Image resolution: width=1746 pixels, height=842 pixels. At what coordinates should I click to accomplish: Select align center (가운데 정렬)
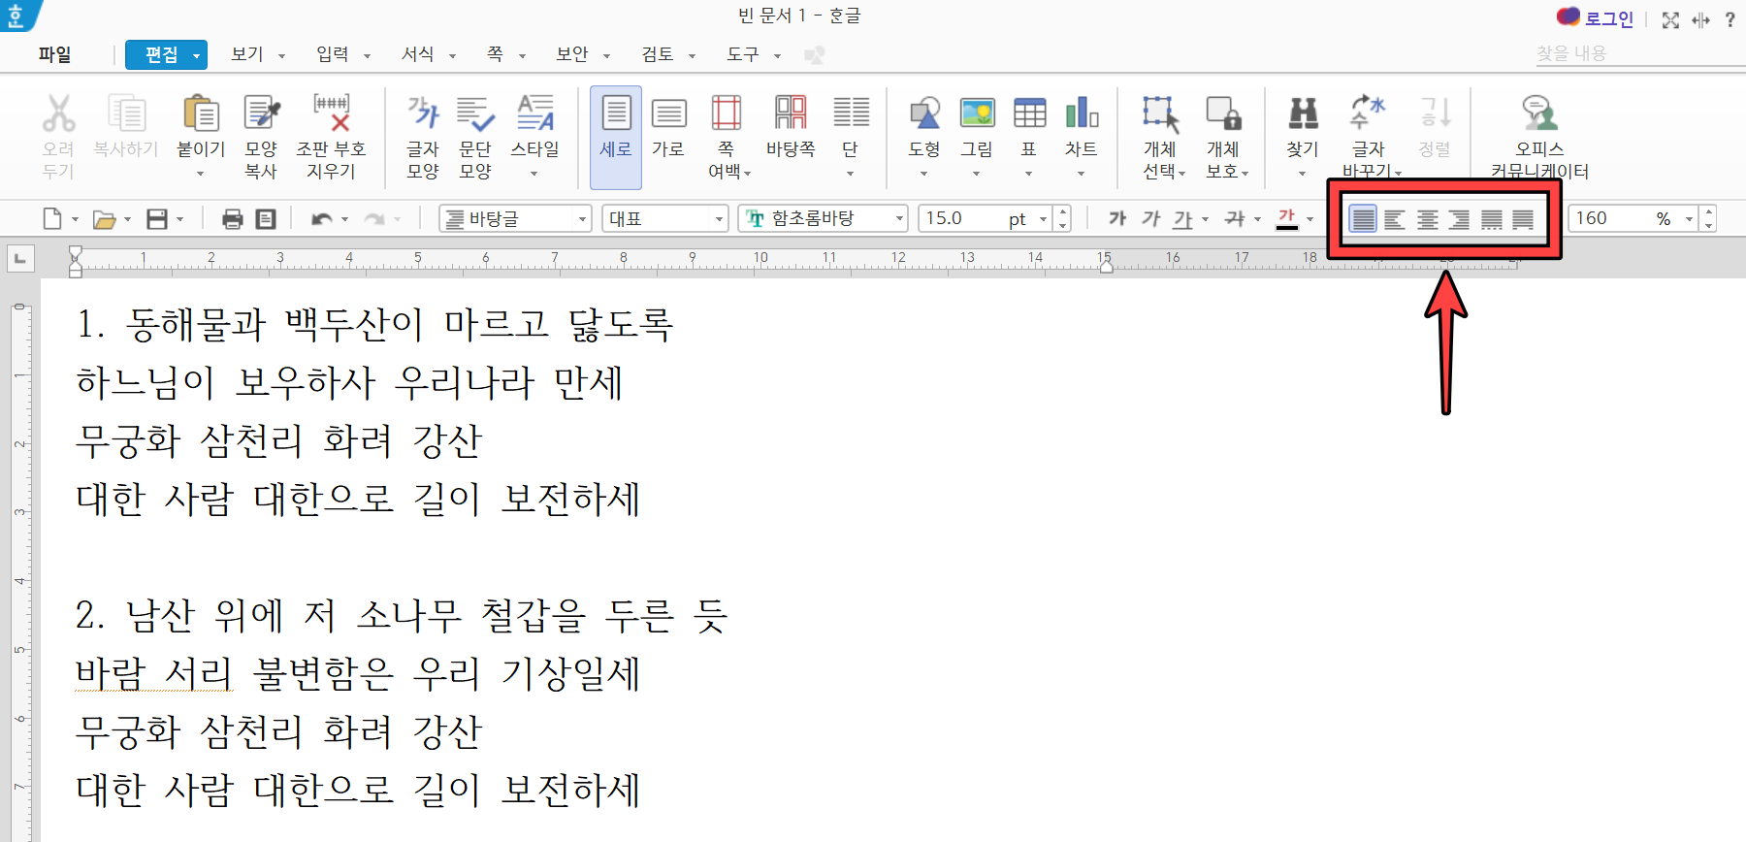click(x=1427, y=219)
